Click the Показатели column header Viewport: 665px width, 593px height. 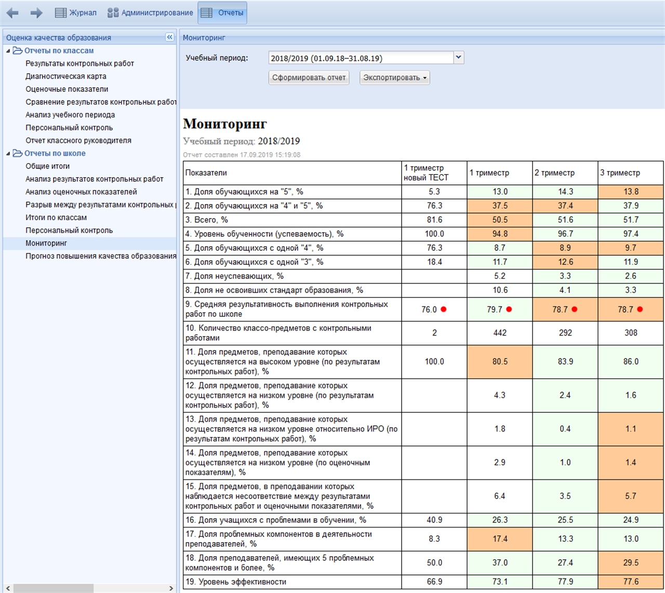click(x=292, y=173)
